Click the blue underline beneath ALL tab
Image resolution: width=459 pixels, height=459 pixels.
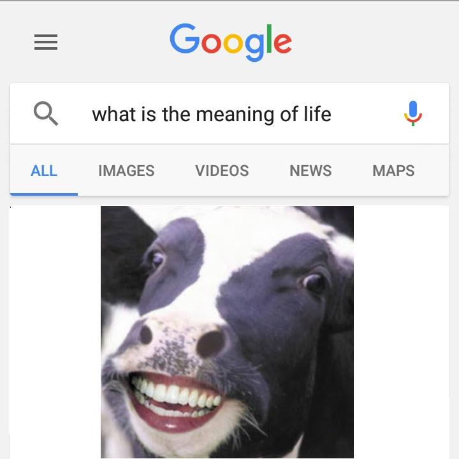[44, 194]
